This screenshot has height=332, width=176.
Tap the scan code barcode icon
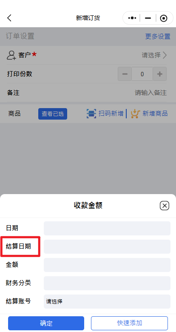91,114
